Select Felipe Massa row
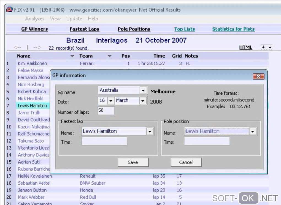 [x=31, y=70]
